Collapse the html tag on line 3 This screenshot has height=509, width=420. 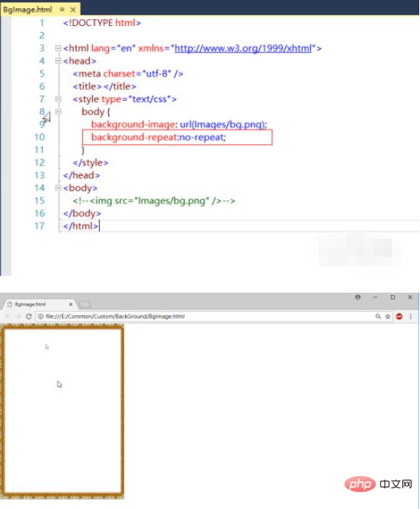pos(58,48)
